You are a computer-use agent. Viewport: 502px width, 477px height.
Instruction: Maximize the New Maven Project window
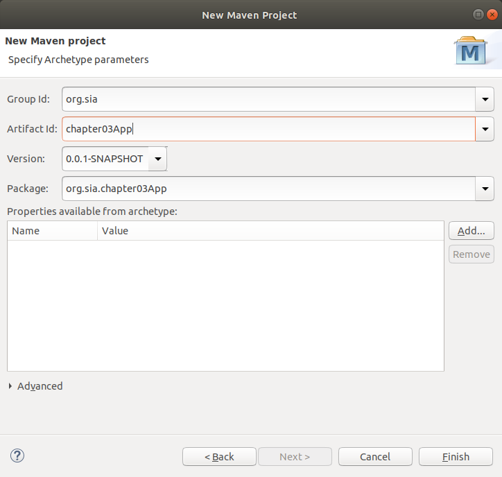478,15
